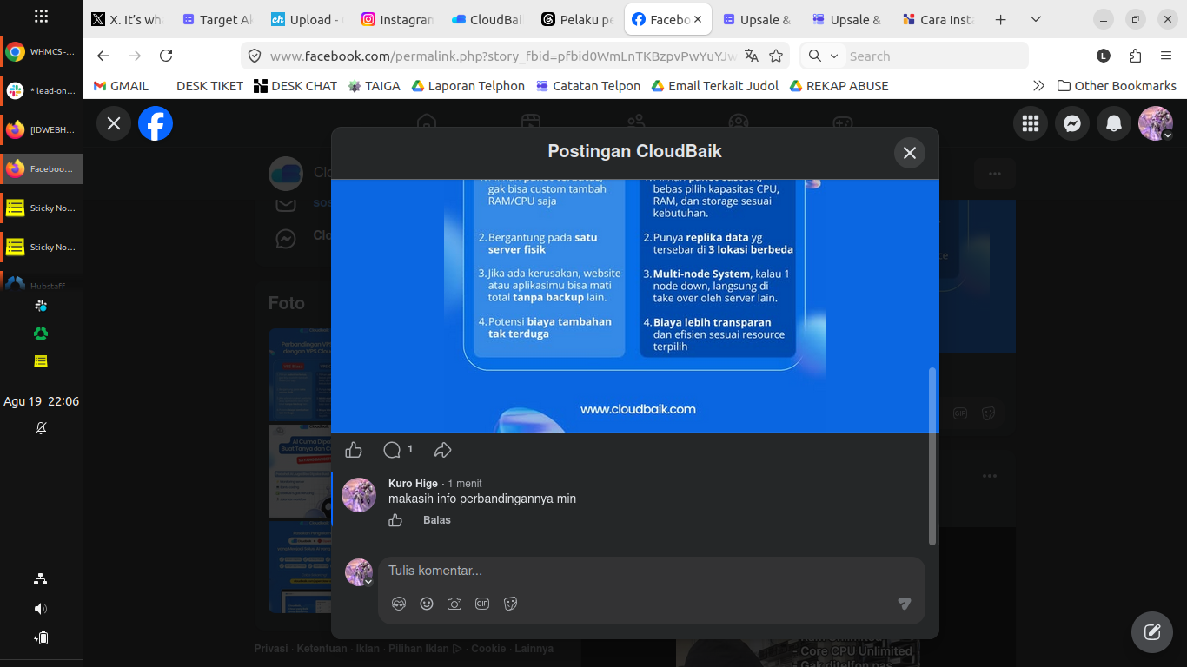Switch to the Cara Insta tab
Screen dimensions: 1187x667
[940, 19]
